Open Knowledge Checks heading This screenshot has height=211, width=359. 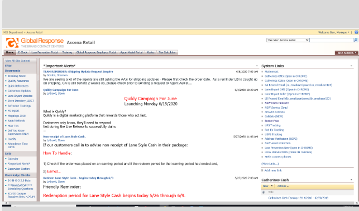(x=18, y=175)
